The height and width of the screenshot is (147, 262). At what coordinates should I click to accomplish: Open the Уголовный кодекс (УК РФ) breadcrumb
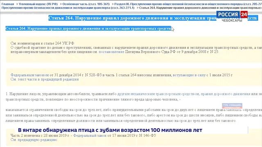[x=38, y=4]
